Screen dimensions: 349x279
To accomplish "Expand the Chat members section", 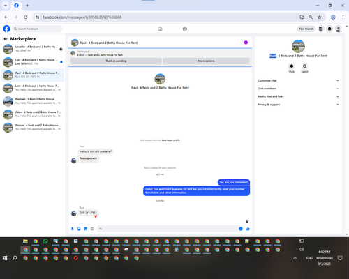I will pos(298,89).
